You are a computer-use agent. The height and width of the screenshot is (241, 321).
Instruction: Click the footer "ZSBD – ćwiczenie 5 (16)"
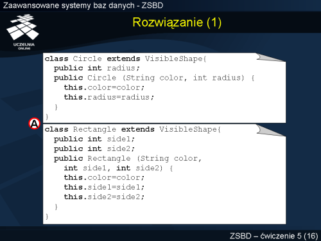(273, 236)
